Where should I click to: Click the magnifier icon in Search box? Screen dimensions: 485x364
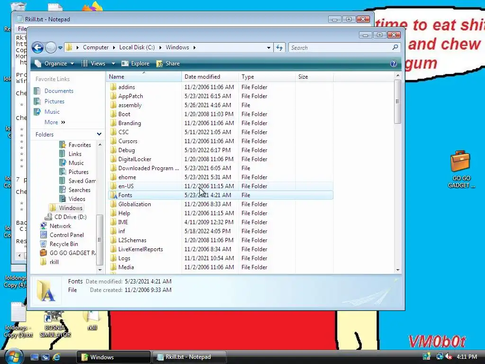pos(395,47)
